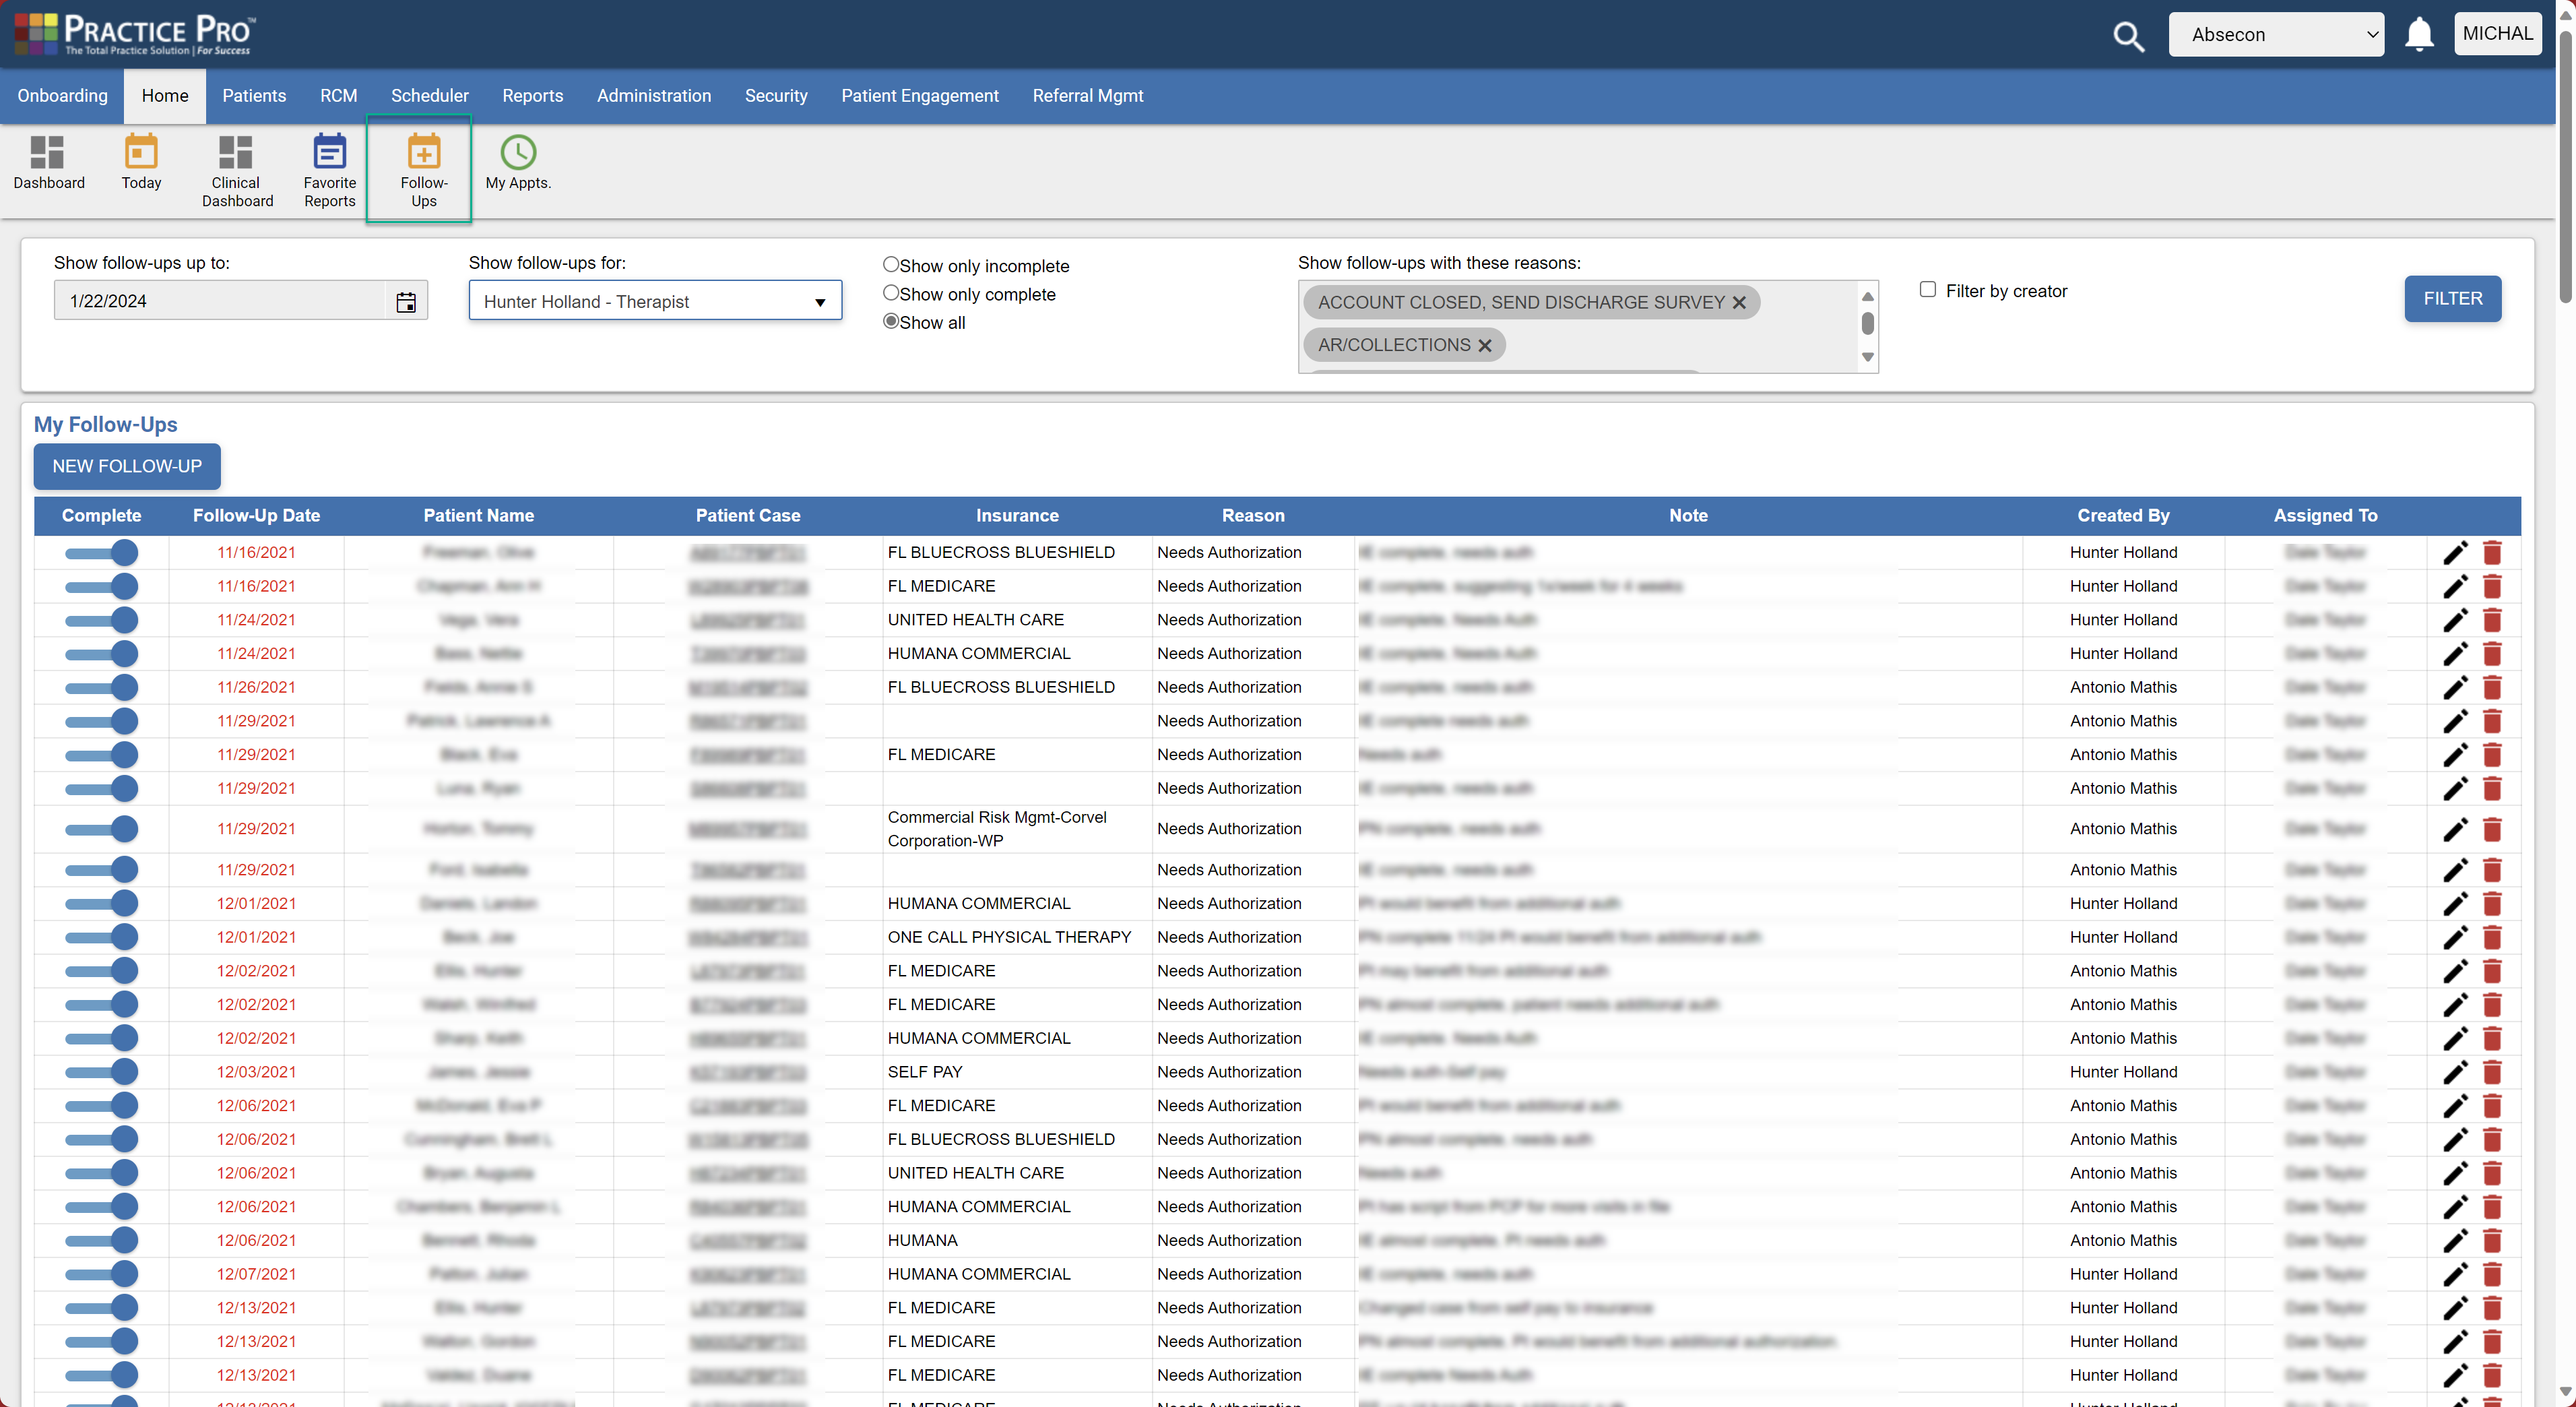Remove the AR/COLLECTIONS reason tag

point(1486,345)
